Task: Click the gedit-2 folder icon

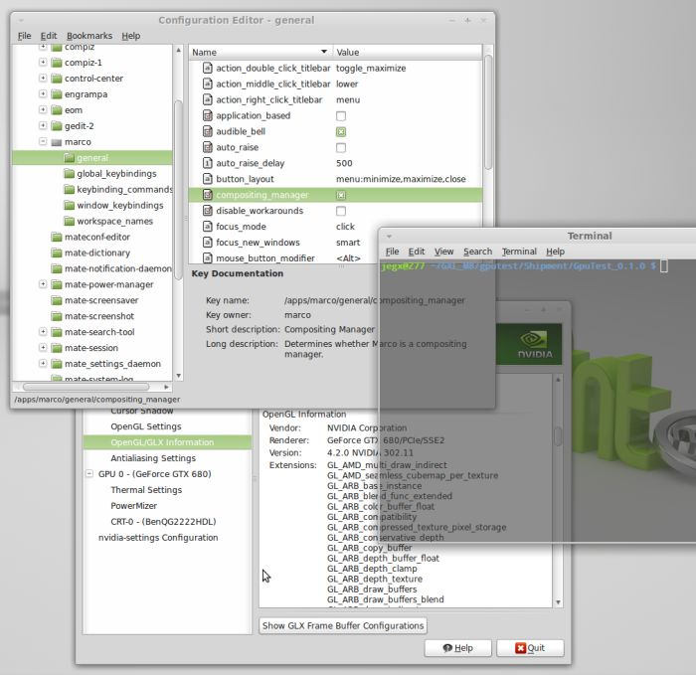Action: pyautogui.click(x=57, y=126)
